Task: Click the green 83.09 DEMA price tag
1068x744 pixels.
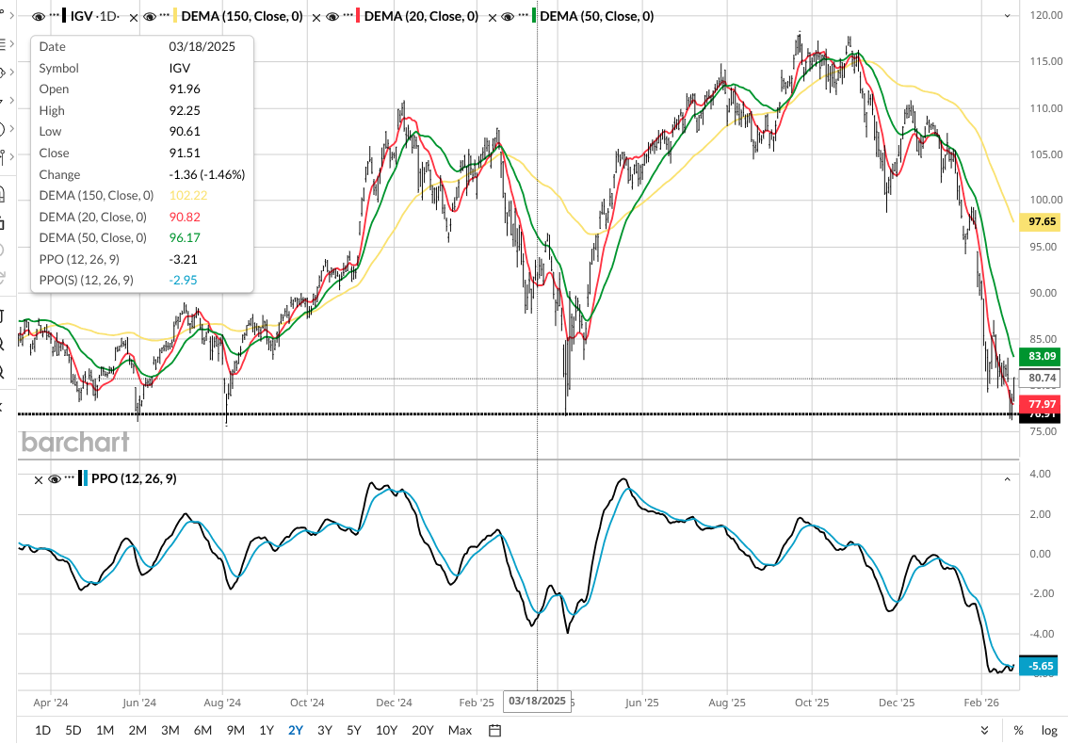Action: coord(1042,356)
